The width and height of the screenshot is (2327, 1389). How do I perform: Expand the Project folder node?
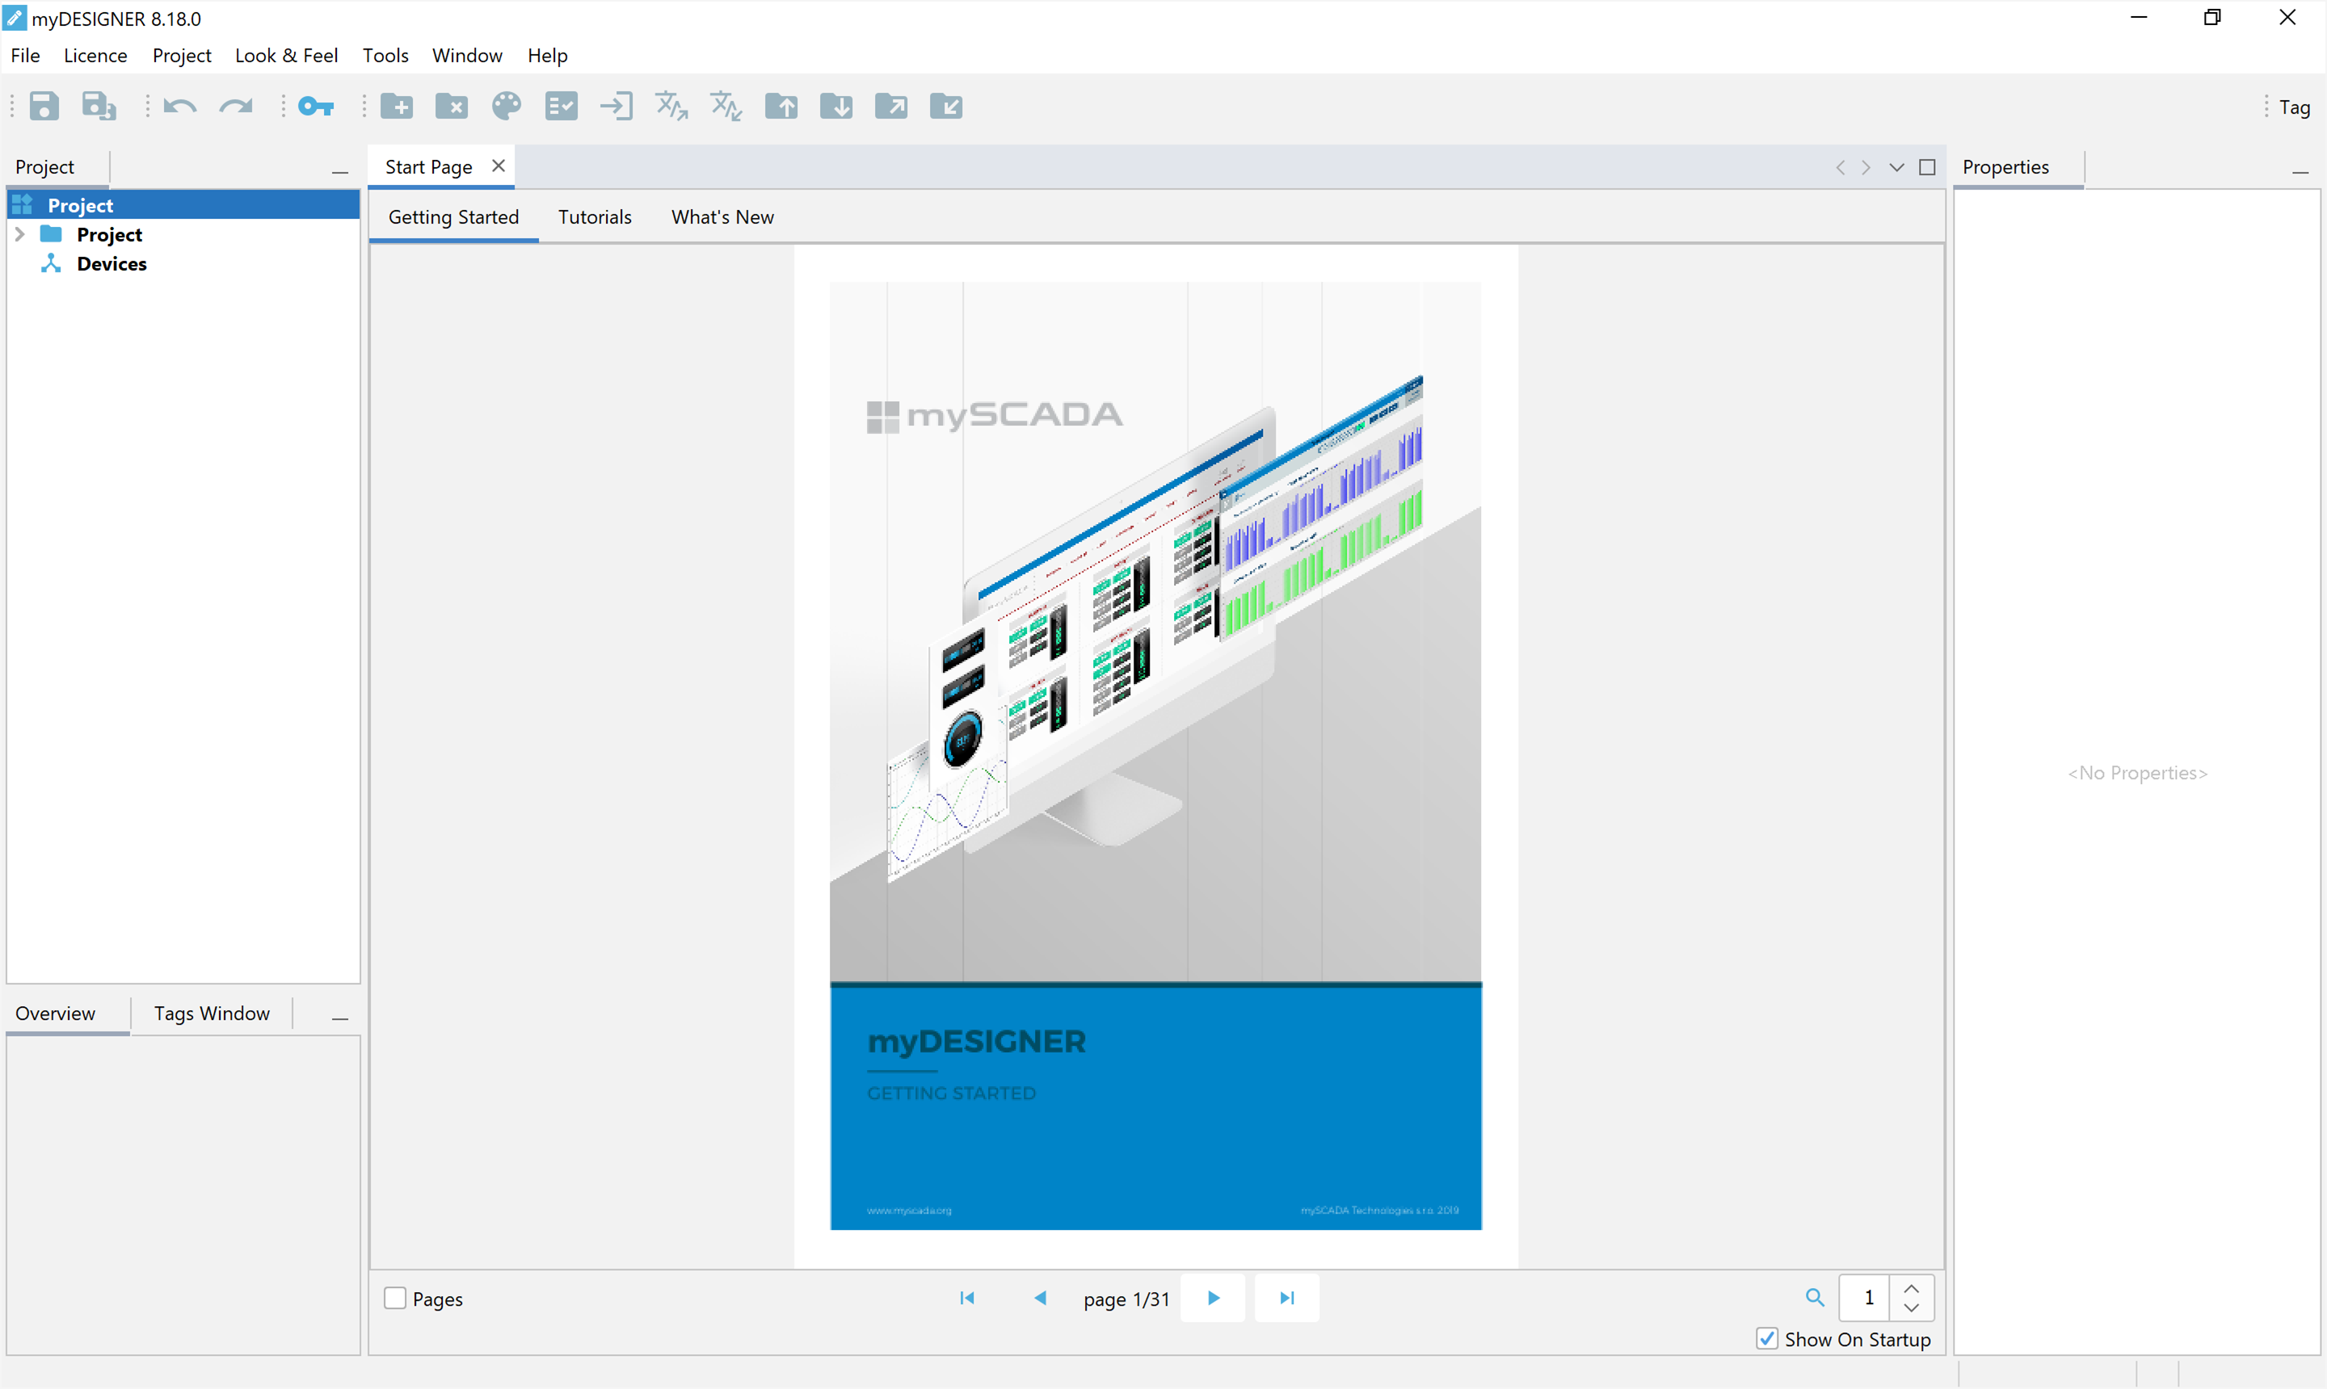(x=19, y=234)
